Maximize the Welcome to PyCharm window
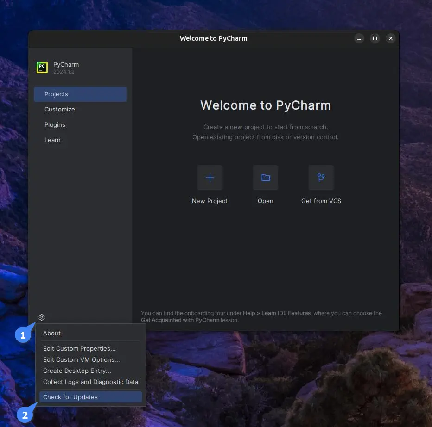The height and width of the screenshot is (427, 432). coord(375,38)
